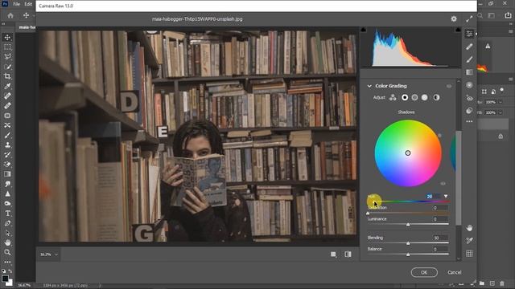Screen dimensions: 515x289
Task: Select Shadows adjust mode
Action: point(405,97)
